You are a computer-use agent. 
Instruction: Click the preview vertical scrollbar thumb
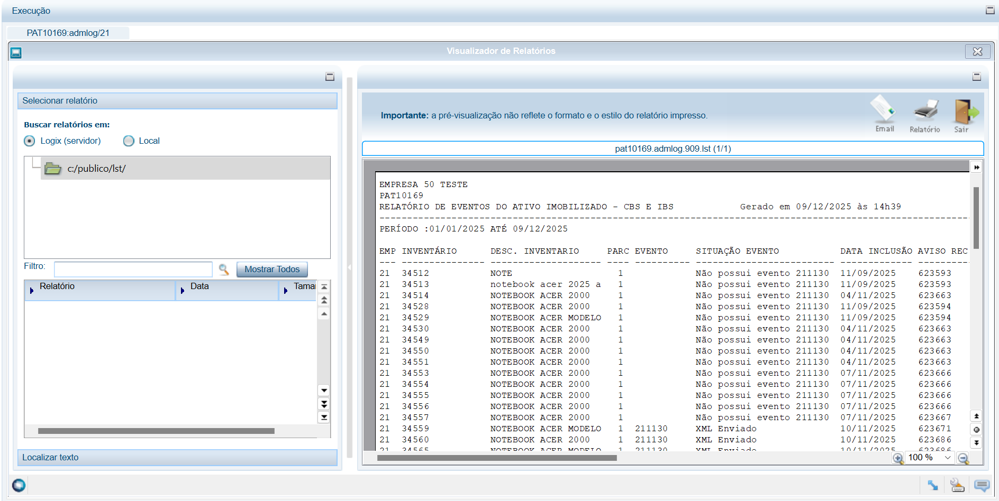[x=976, y=218]
